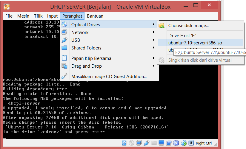Screen dimensions: 246x149
Task: Open the Bantuan menu
Action: [95, 16]
